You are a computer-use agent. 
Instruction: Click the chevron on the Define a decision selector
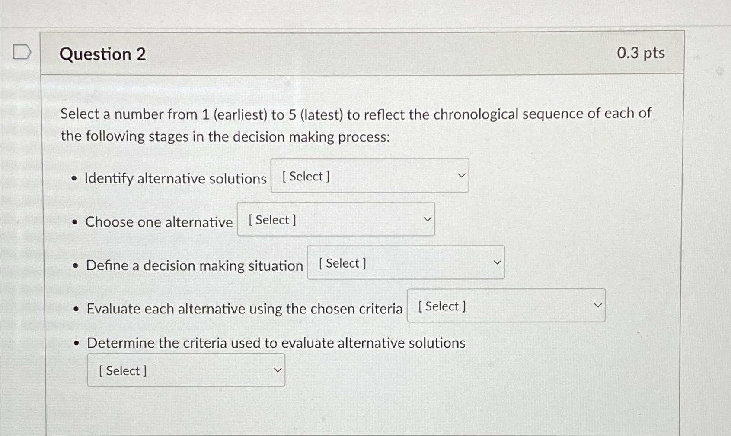(x=497, y=262)
